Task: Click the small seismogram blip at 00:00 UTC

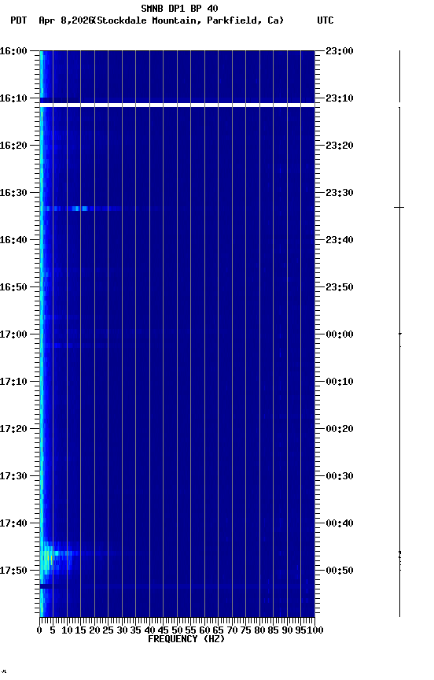Action: (399, 334)
